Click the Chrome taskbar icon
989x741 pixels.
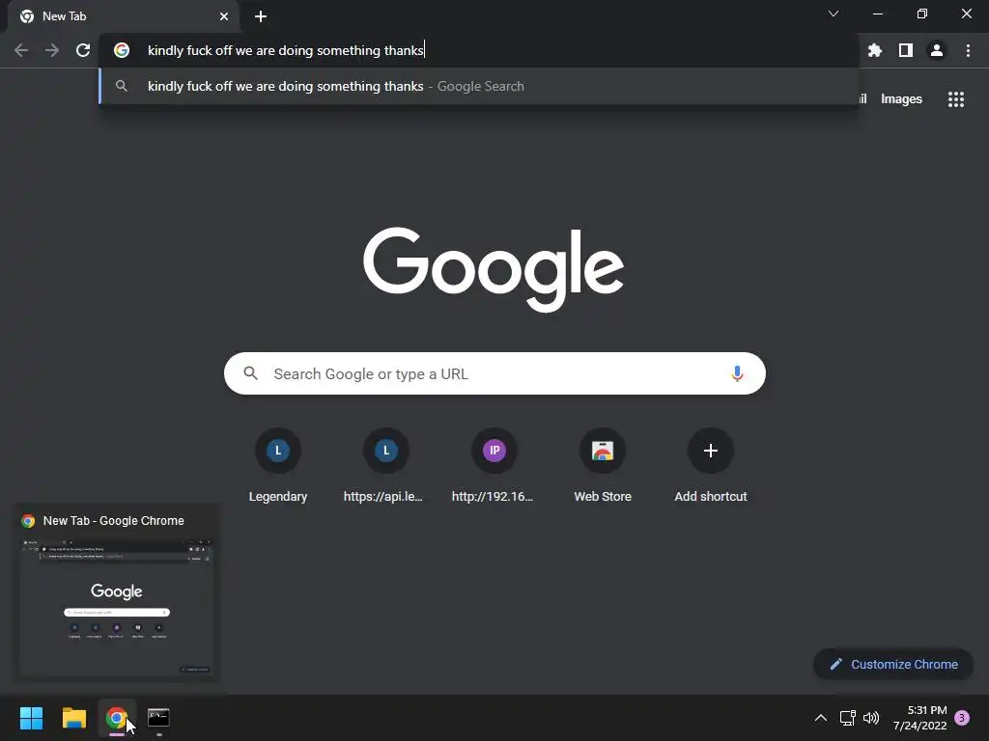pyautogui.click(x=117, y=718)
